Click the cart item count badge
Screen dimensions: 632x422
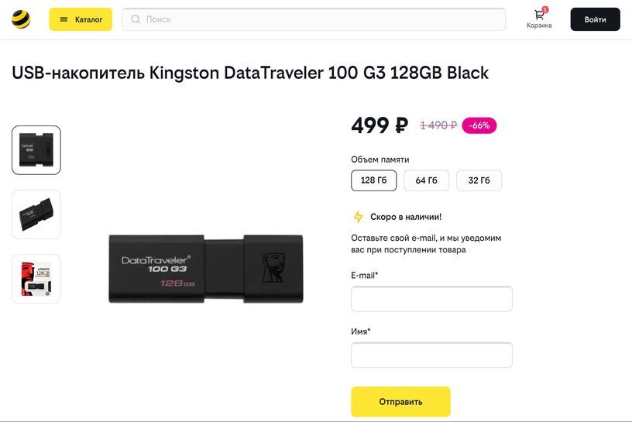(545, 9)
